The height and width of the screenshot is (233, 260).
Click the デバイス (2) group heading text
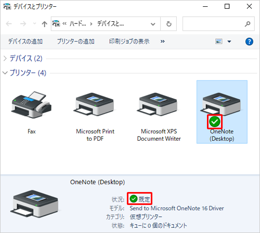[x=26, y=58]
